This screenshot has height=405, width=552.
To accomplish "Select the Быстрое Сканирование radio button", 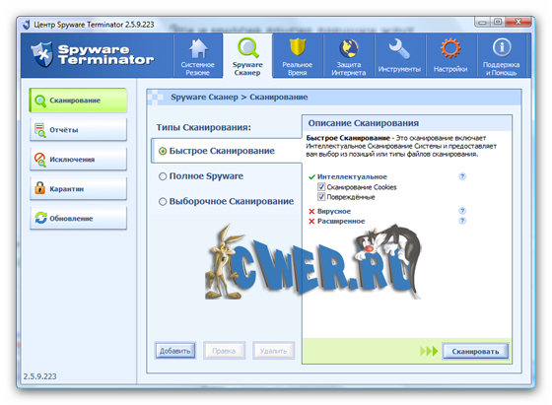I will click(x=163, y=151).
